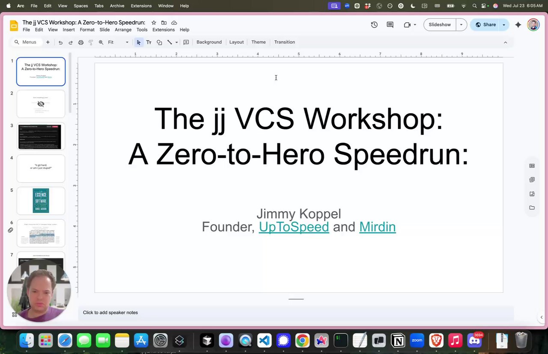Open Notion from the Dock
The width and height of the screenshot is (548, 354).
click(398, 341)
